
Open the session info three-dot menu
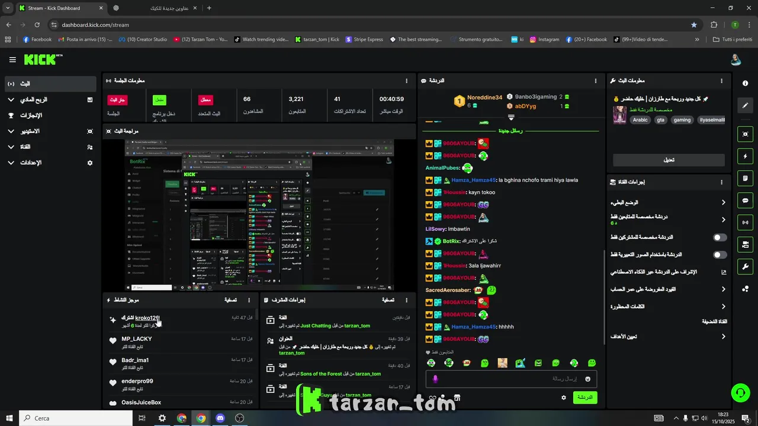coord(406,80)
